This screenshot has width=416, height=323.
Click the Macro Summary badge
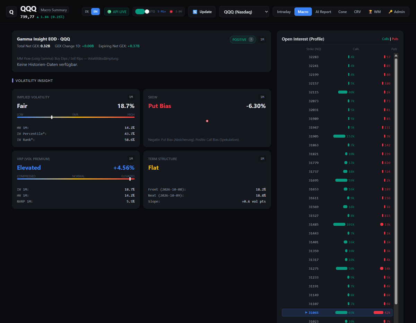pyautogui.click(x=54, y=10)
